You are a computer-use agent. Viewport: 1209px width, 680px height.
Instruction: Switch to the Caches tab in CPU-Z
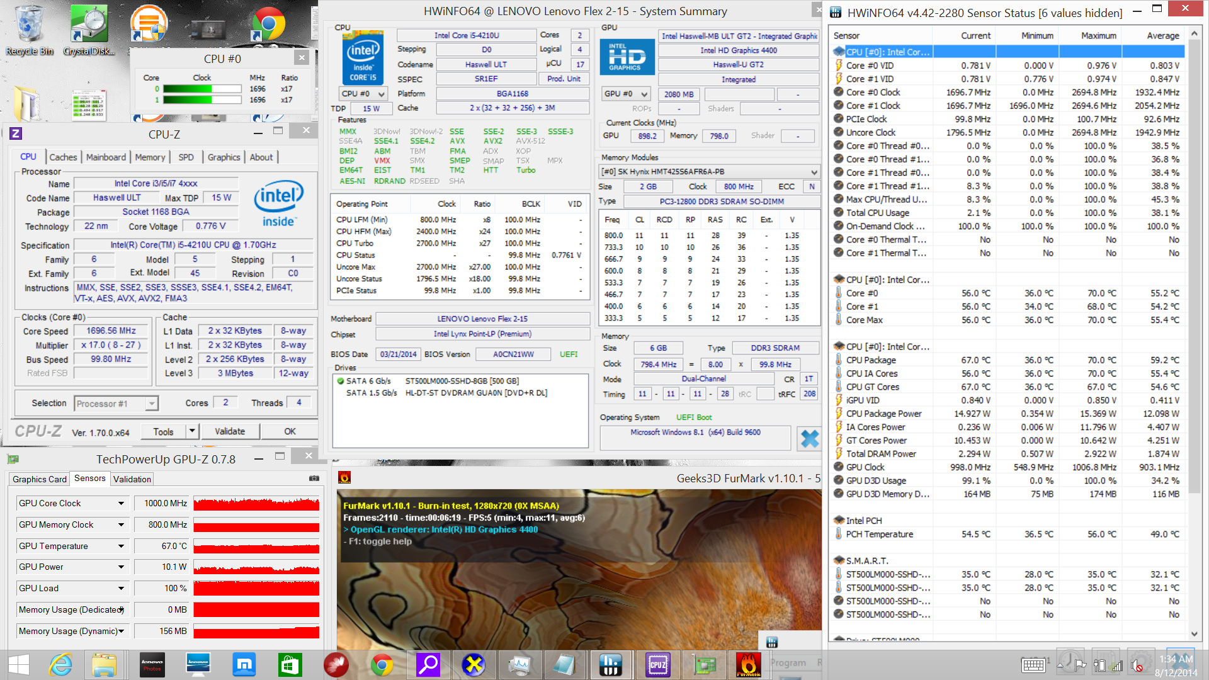(x=63, y=157)
